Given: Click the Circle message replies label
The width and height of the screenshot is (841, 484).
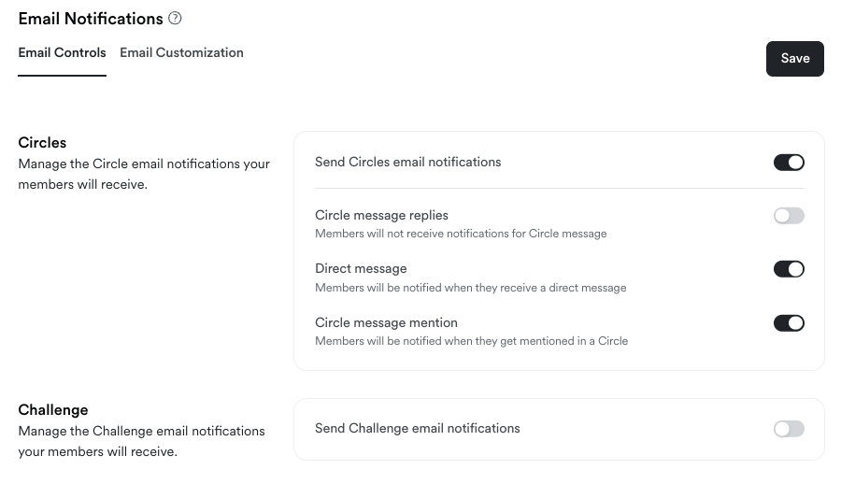Looking at the screenshot, I should point(381,216).
